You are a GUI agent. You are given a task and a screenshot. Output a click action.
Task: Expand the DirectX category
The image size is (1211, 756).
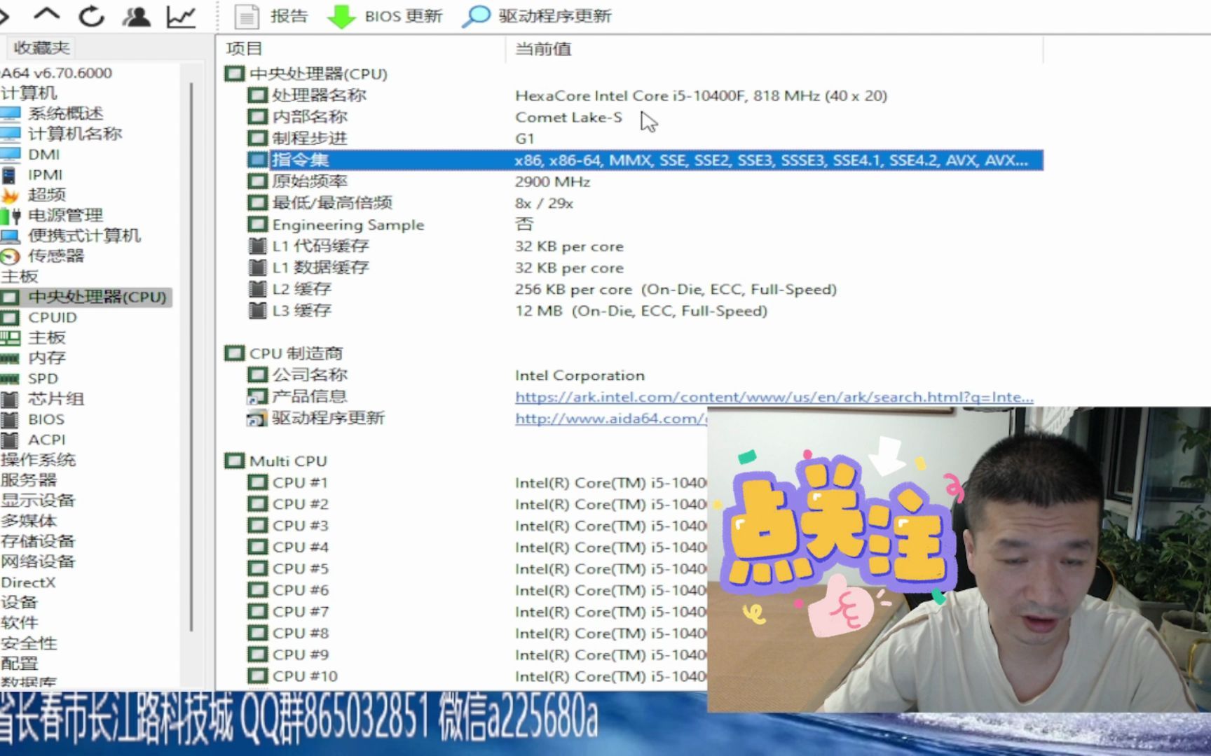tap(28, 582)
